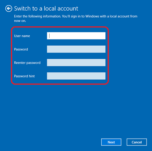152x151 pixels.
Task: Click the 'Password hint' label text
Action: point(24,76)
